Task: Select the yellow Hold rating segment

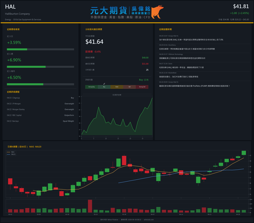Action: click(x=117, y=87)
